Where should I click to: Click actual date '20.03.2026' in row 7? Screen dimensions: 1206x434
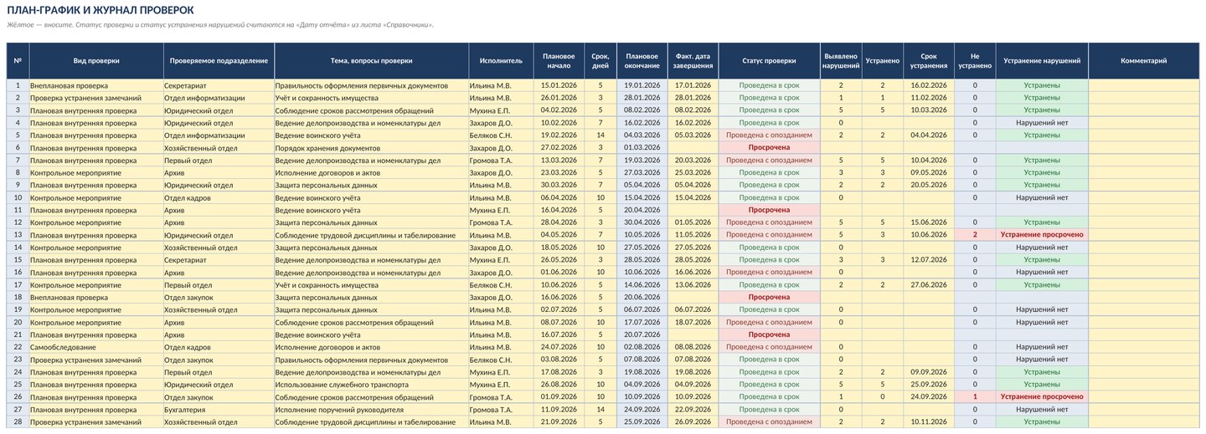coord(693,161)
